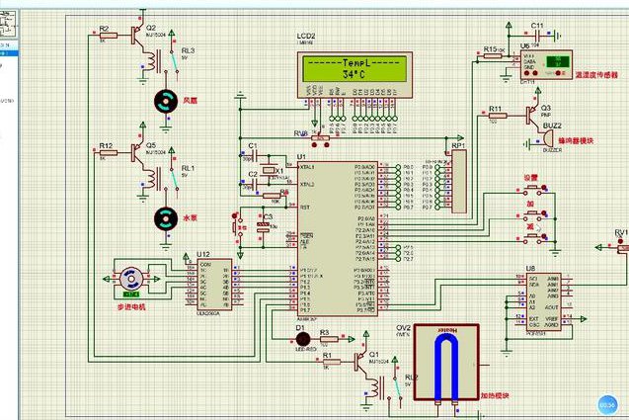
Task: Click the schematic overview thumbnail
Action: tap(9, 24)
